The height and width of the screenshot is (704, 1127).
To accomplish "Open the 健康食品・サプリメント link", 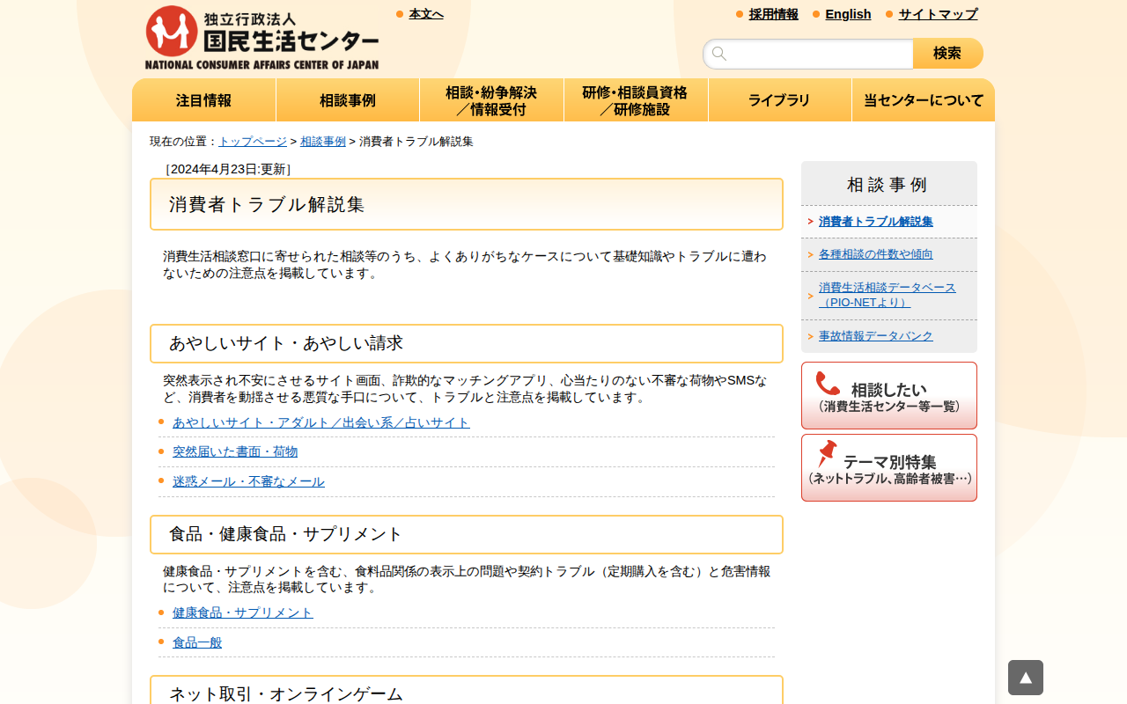I will [243, 612].
